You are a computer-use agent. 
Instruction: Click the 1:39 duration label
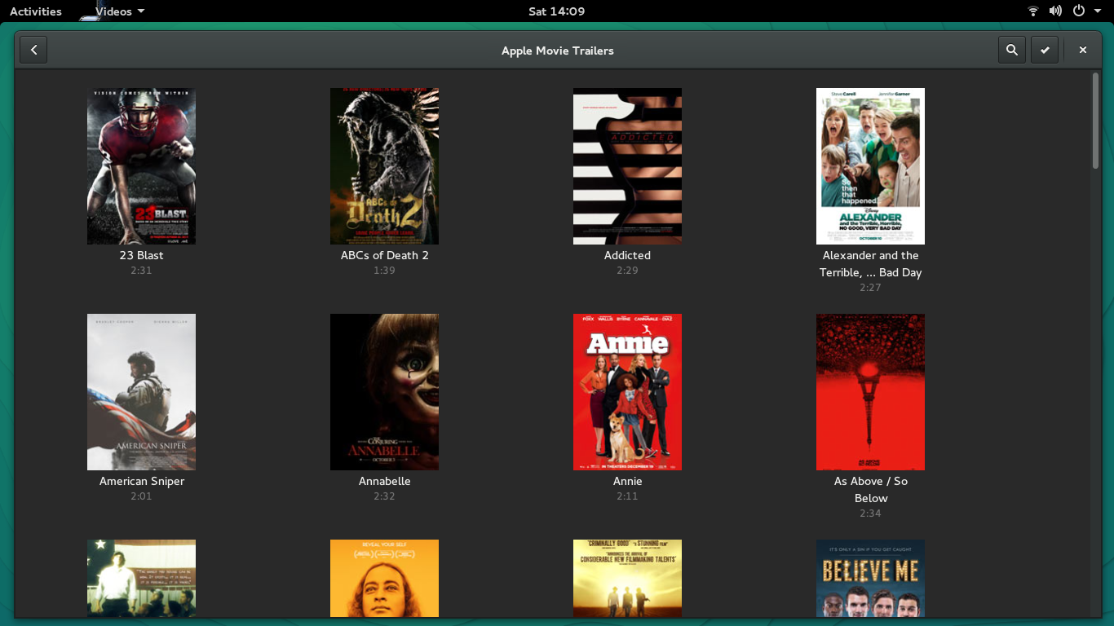pos(384,271)
